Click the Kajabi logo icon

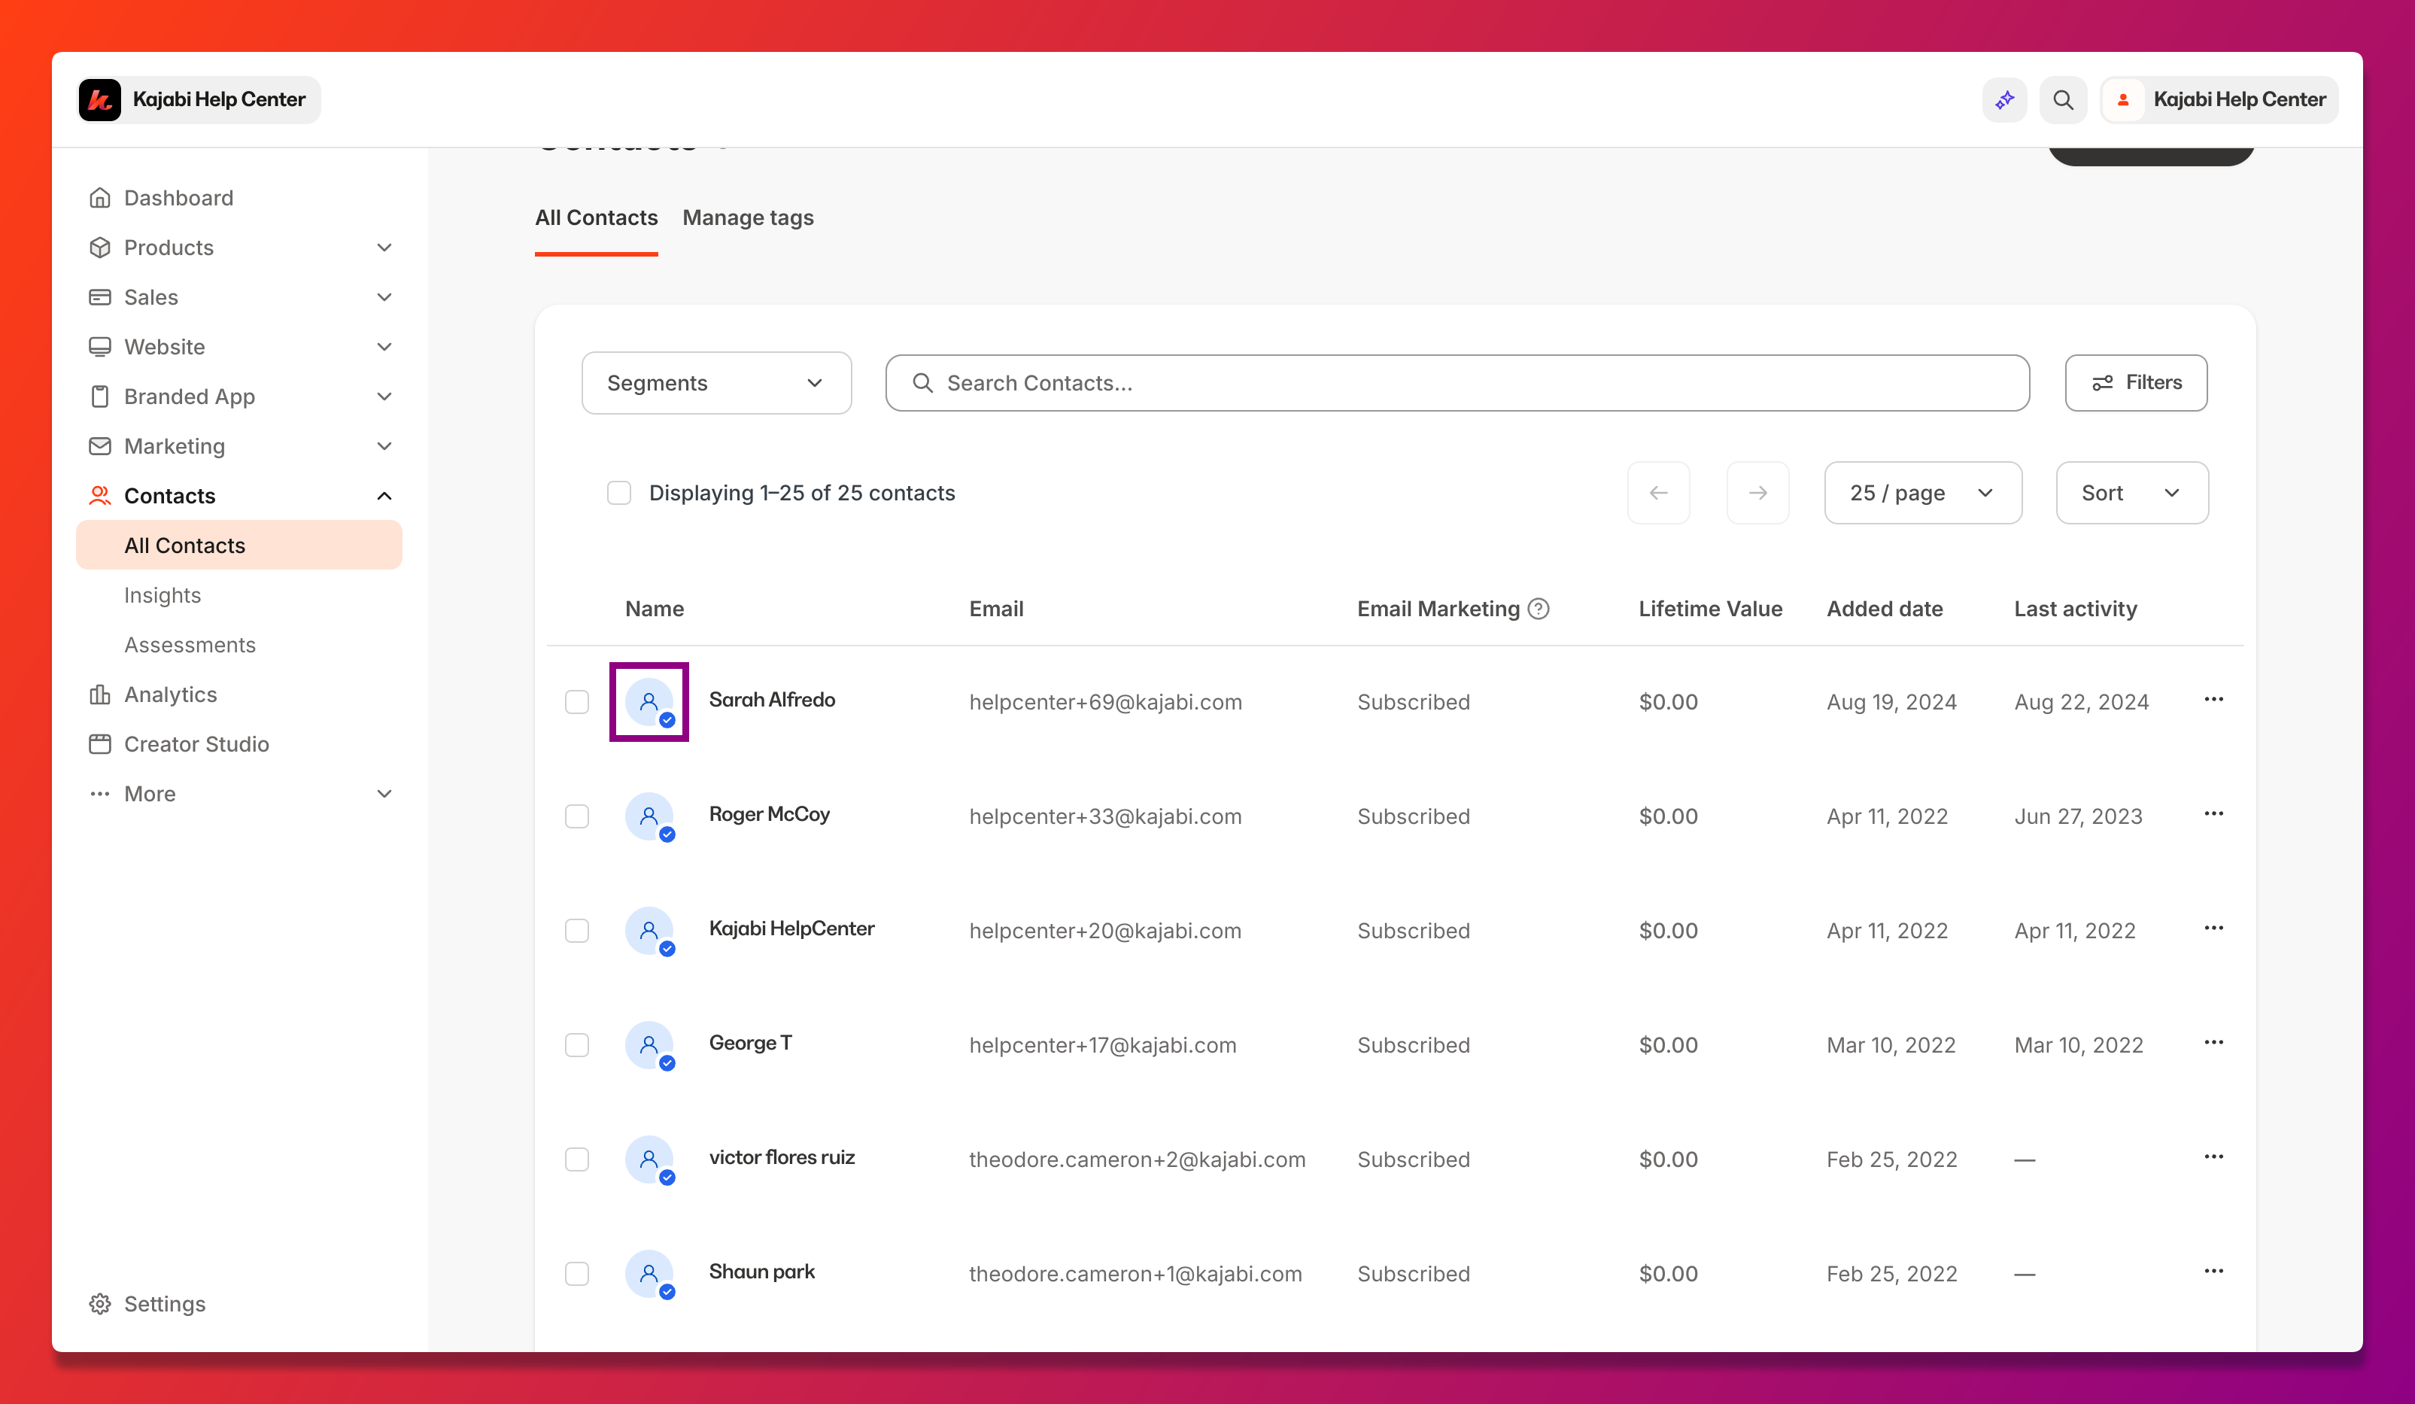[x=99, y=99]
